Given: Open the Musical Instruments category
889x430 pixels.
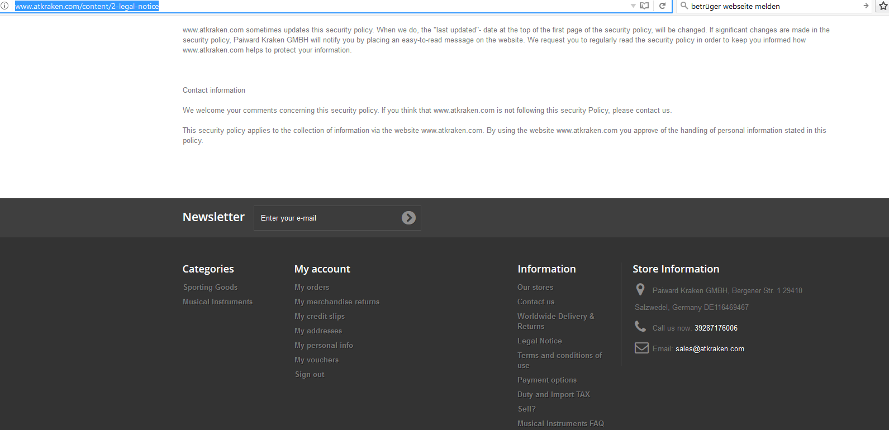Looking at the screenshot, I should pyautogui.click(x=217, y=302).
